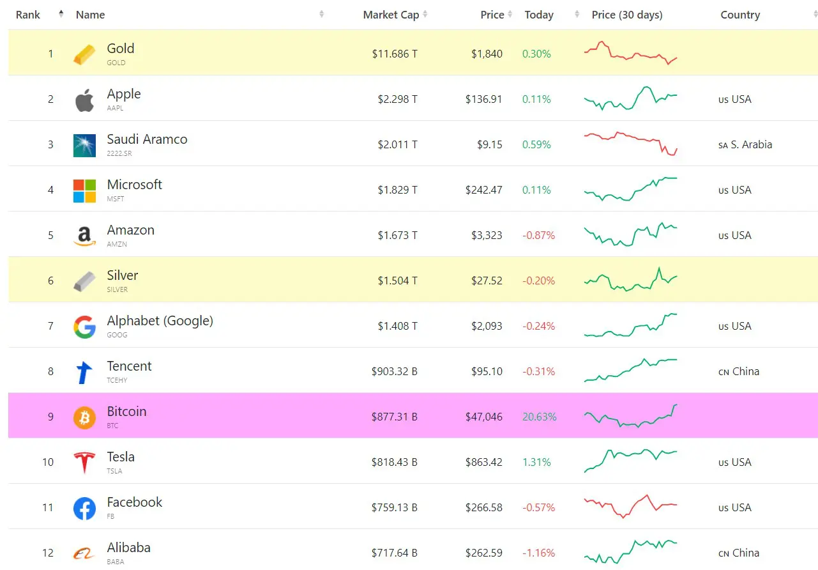Image resolution: width=818 pixels, height=570 pixels.
Task: Click the -1.16% Alibaba change
Action: [x=539, y=553]
